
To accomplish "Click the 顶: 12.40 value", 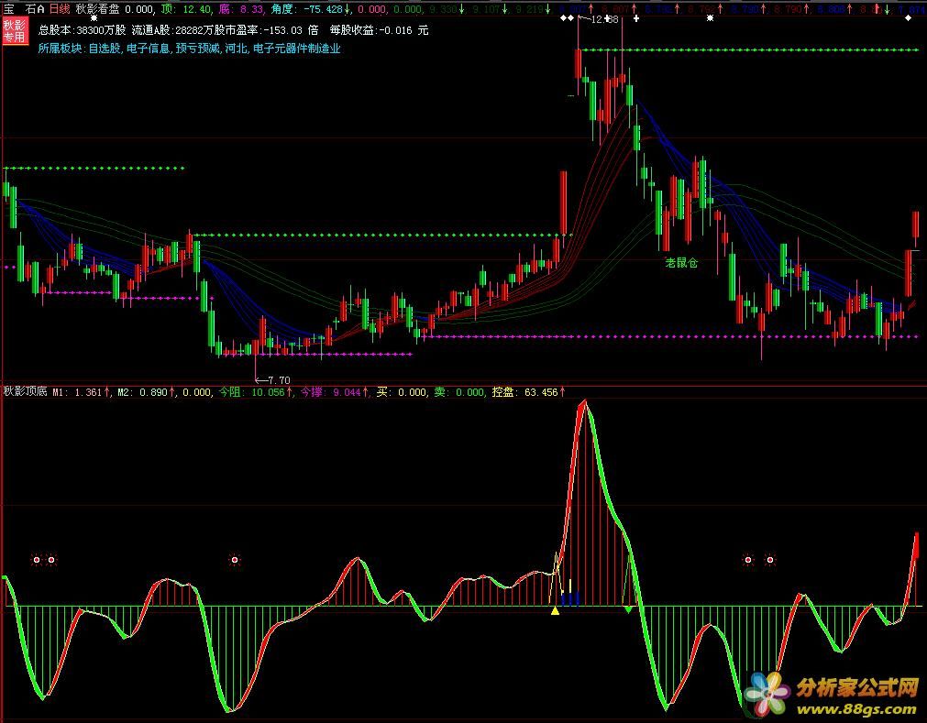I will click(x=185, y=9).
